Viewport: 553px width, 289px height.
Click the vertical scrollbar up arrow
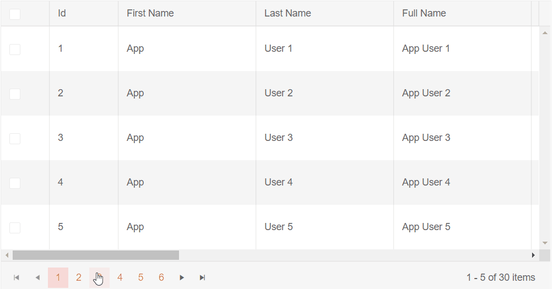545,32
